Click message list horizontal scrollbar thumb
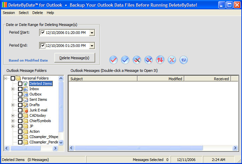This screenshot has width=242, height=164. [x=139, y=148]
